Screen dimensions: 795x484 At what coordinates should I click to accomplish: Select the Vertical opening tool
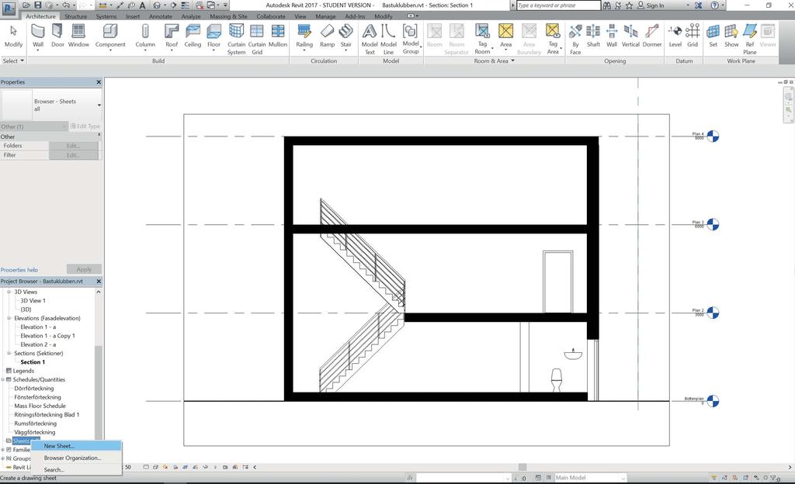coord(630,36)
